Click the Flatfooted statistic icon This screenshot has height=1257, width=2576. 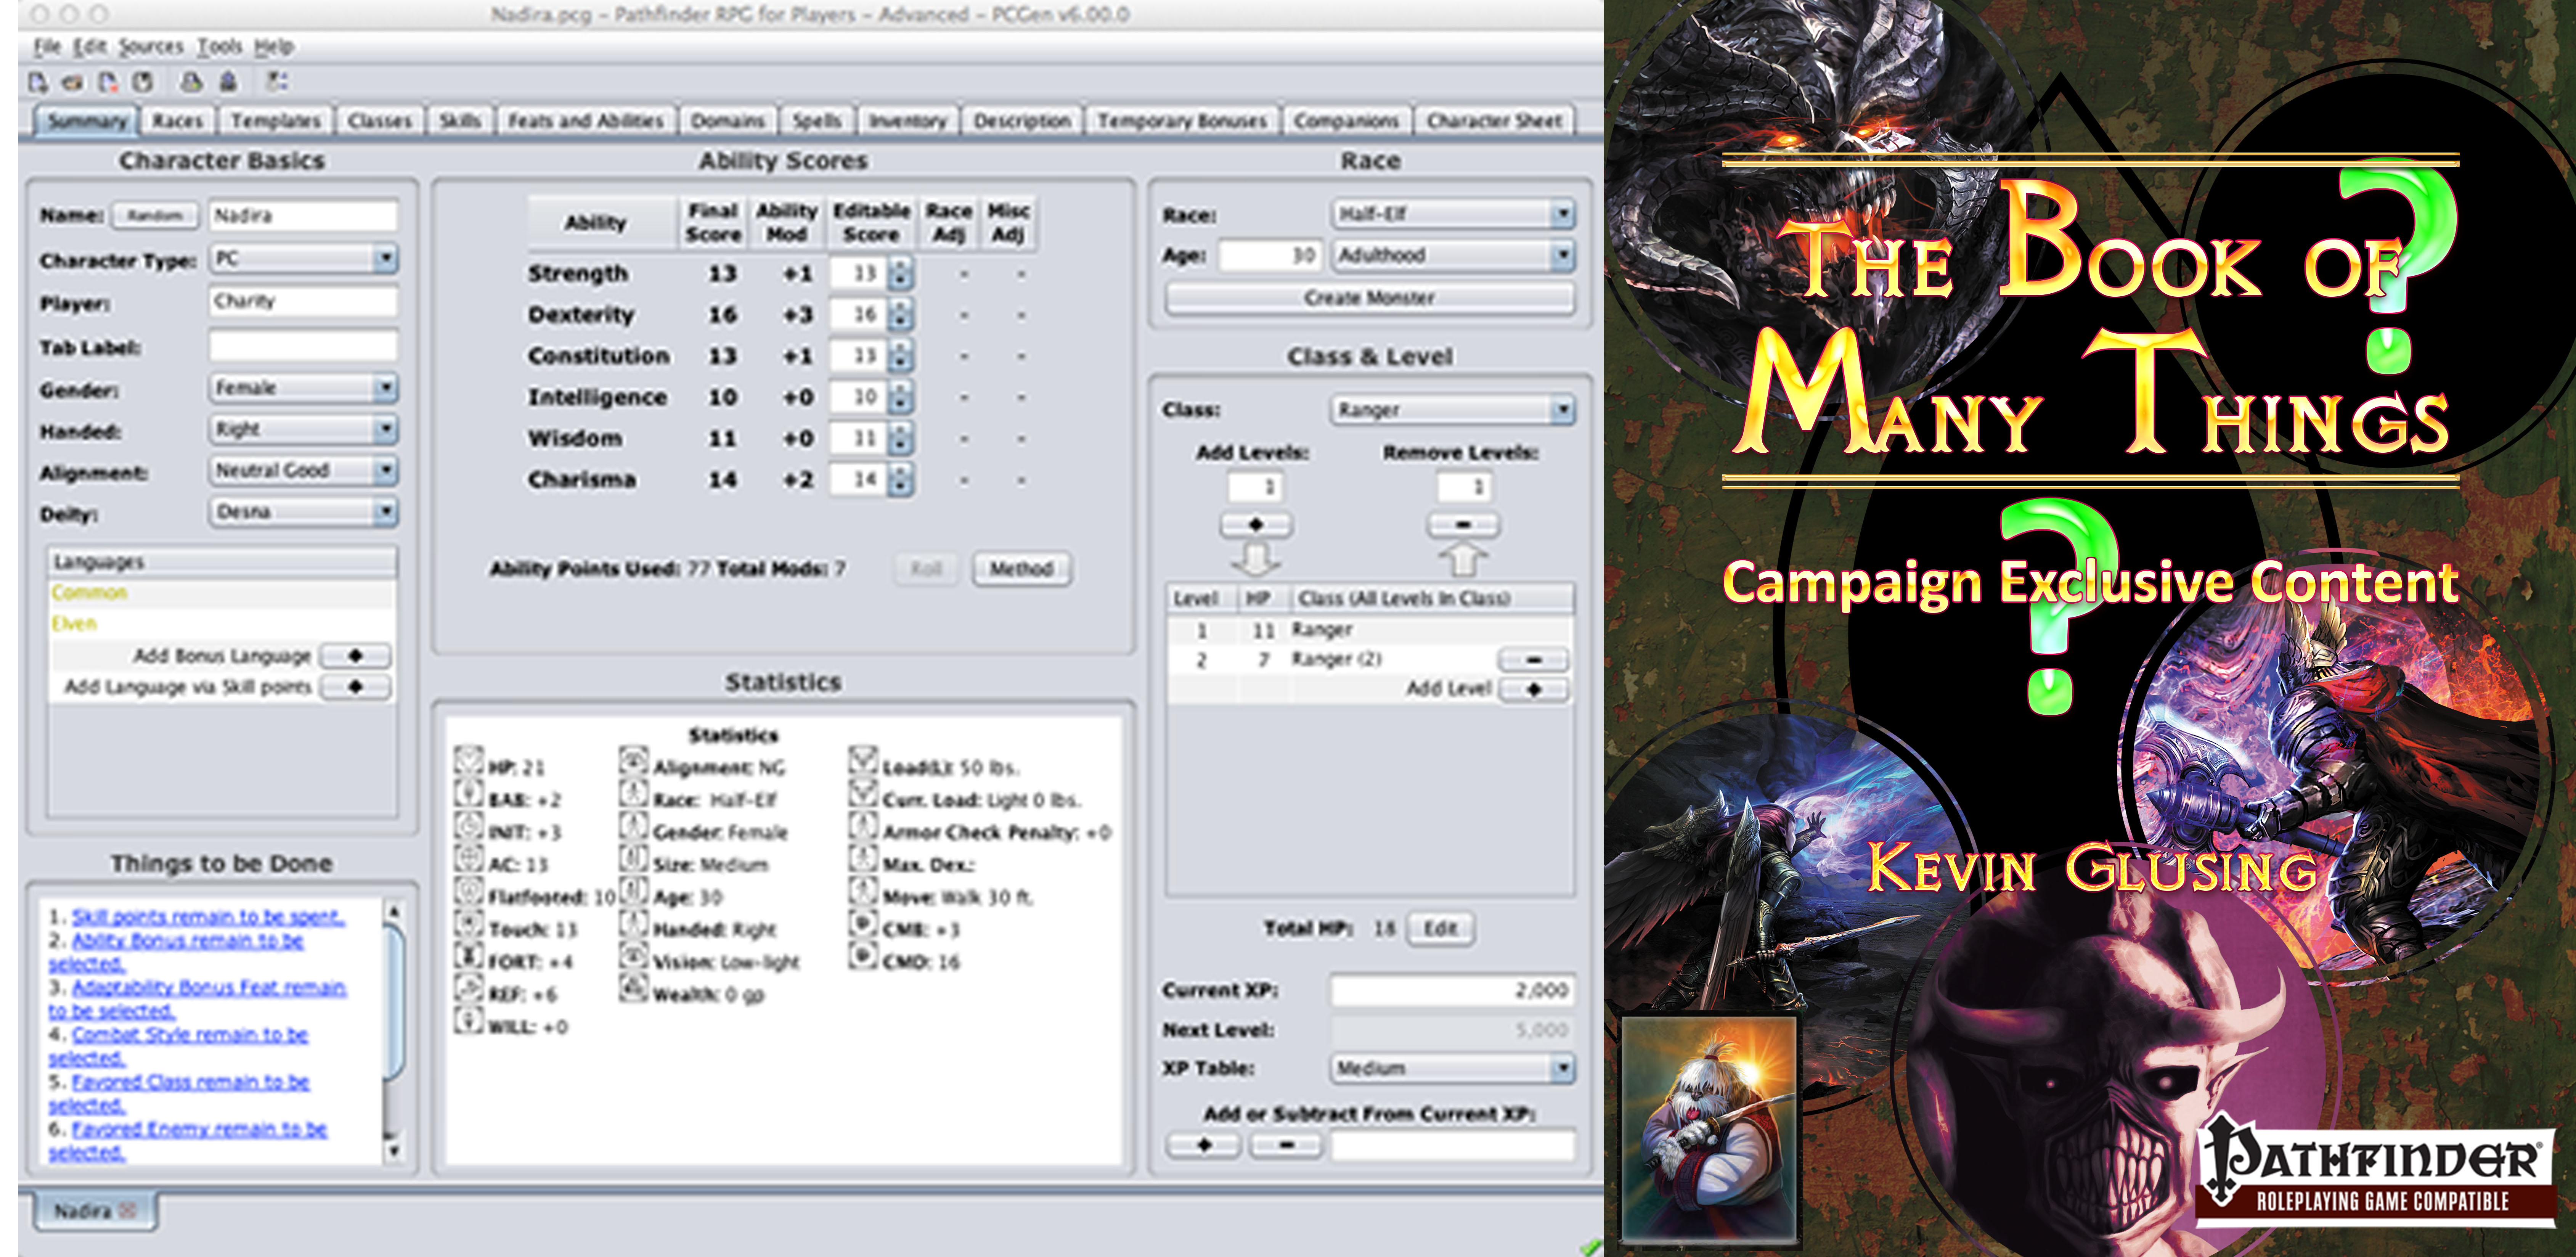pos(469,890)
